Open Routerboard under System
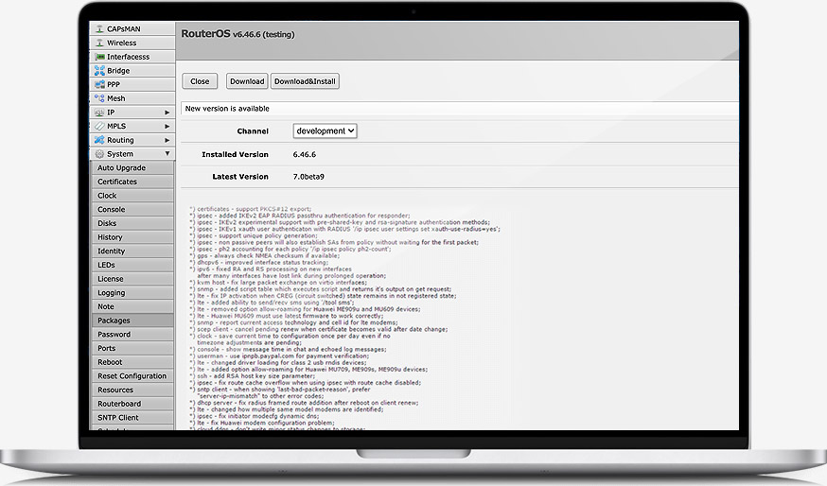 (x=132, y=404)
